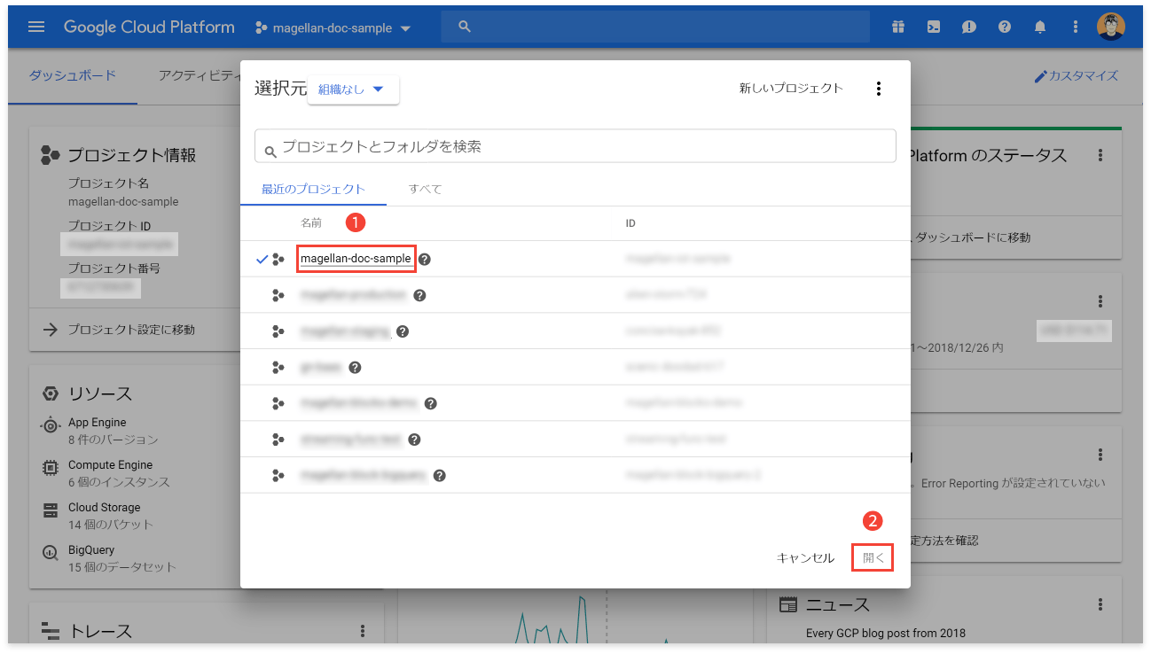Click the project name value under プロジェクト名
The width and height of the screenshot is (1151, 654).
pos(123,201)
